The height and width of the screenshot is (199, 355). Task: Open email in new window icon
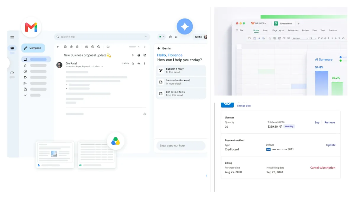(x=145, y=55)
